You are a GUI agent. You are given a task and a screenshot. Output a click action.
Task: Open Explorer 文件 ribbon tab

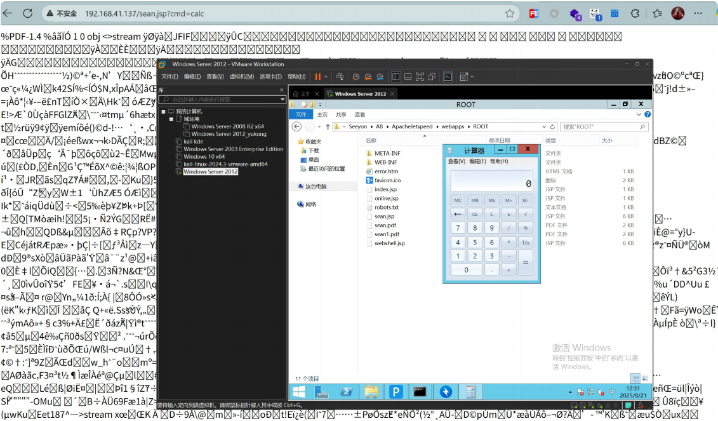301,114
